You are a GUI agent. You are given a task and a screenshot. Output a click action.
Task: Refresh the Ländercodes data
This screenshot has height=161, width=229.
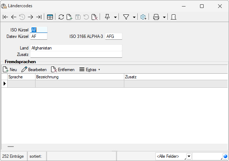(61, 17)
